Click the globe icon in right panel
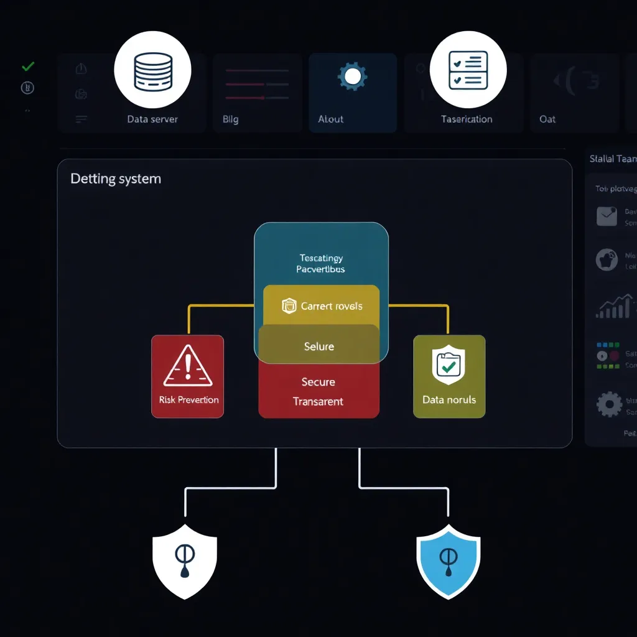Screen dimensions: 637x637 pos(607,260)
